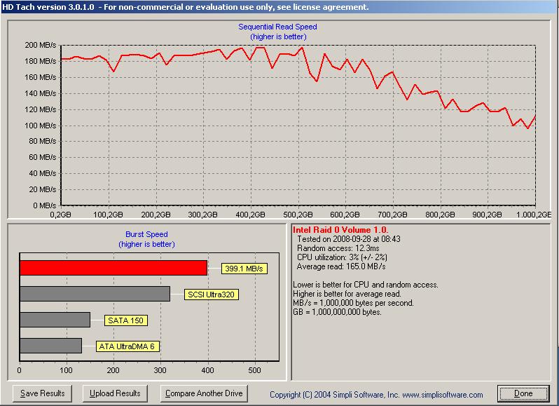Screen dimensions: 559x406
Task: Click the Sequential Read Speed title
Action: [x=277, y=27]
